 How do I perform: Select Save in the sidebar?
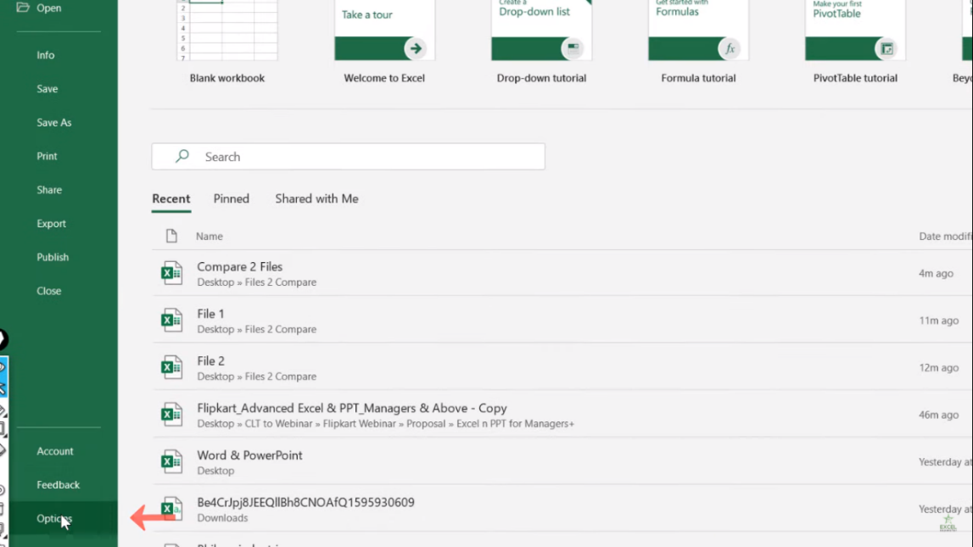coord(48,89)
